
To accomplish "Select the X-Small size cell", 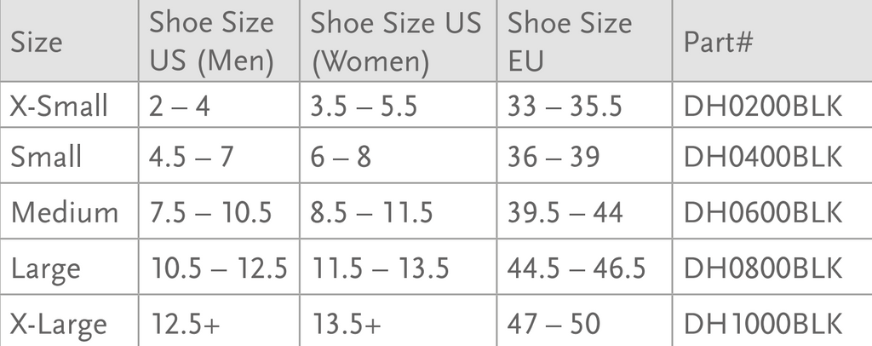I will point(59,106).
